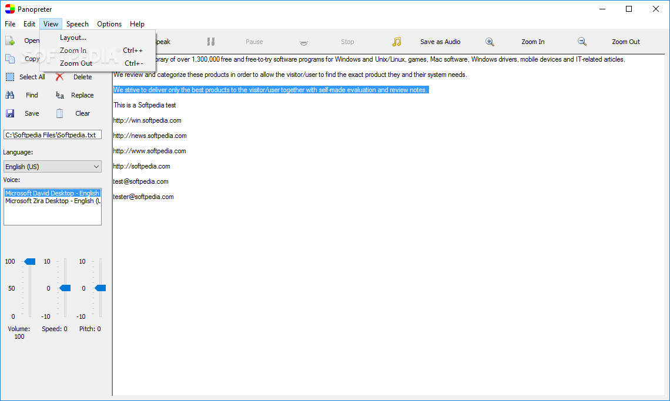The image size is (670, 401).
Task: Open the Edit menu
Action: [29, 24]
